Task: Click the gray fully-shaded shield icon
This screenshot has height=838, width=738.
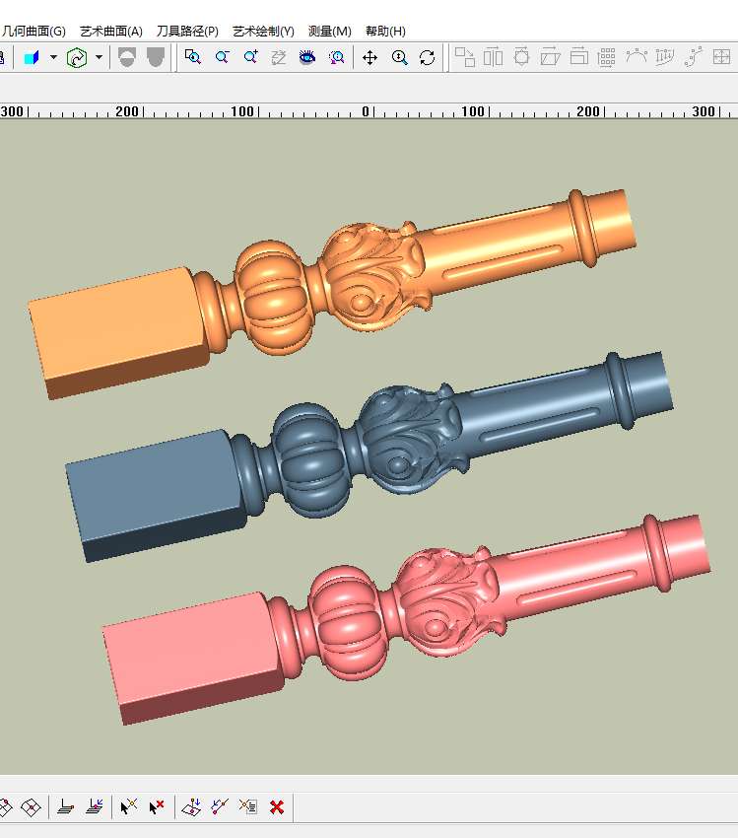Action: pos(156,57)
